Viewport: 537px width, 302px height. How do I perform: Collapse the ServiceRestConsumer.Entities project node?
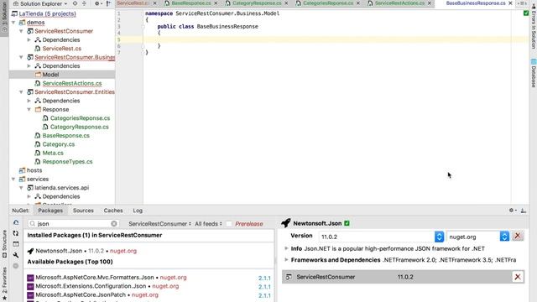point(21,92)
